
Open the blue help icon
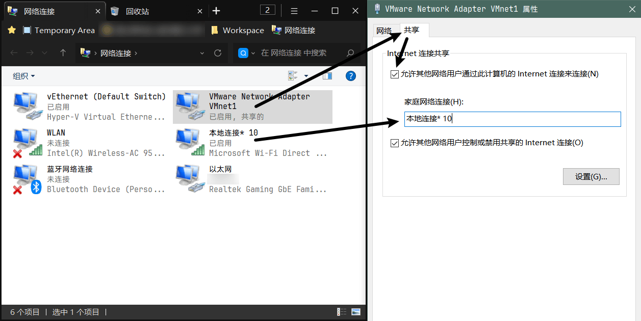tap(350, 76)
